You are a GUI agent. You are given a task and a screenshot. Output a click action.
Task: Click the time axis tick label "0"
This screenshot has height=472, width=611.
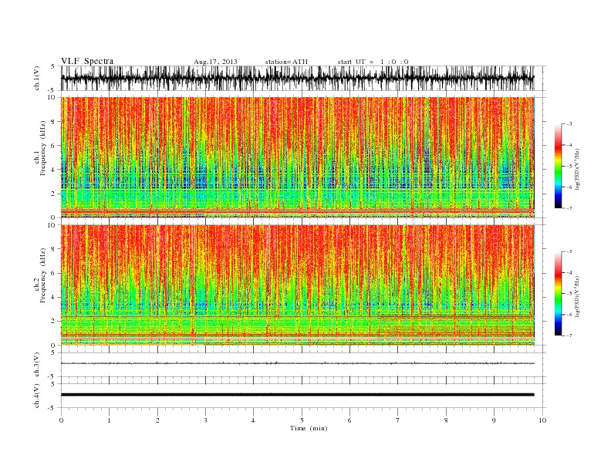coord(61,420)
